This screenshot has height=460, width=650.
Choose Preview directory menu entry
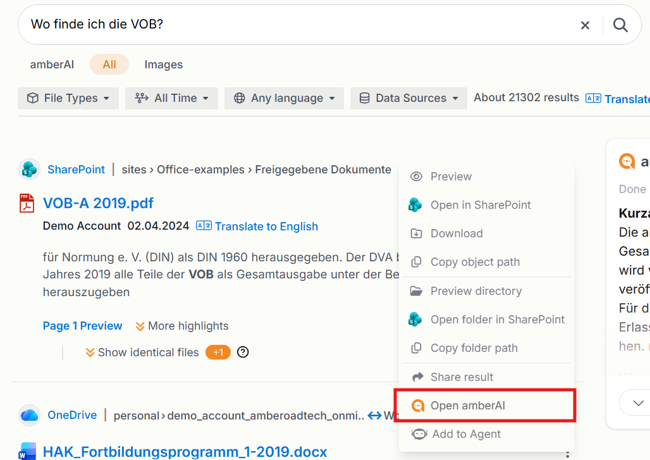click(487, 291)
